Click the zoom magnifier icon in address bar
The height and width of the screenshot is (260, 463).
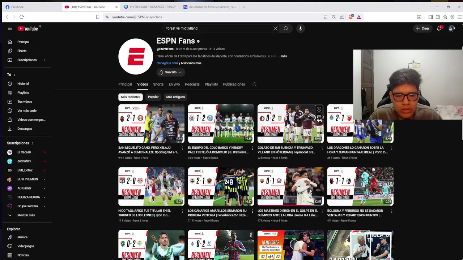click(x=334, y=17)
